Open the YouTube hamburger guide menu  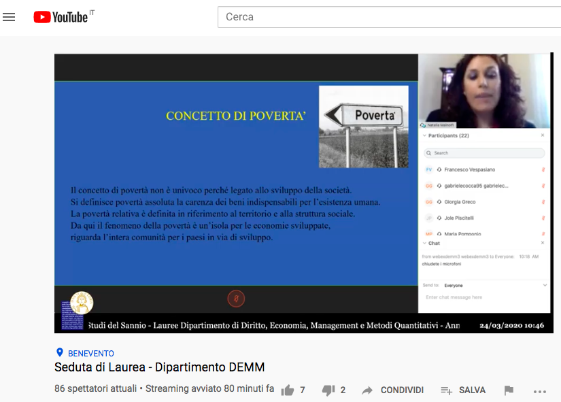9,17
